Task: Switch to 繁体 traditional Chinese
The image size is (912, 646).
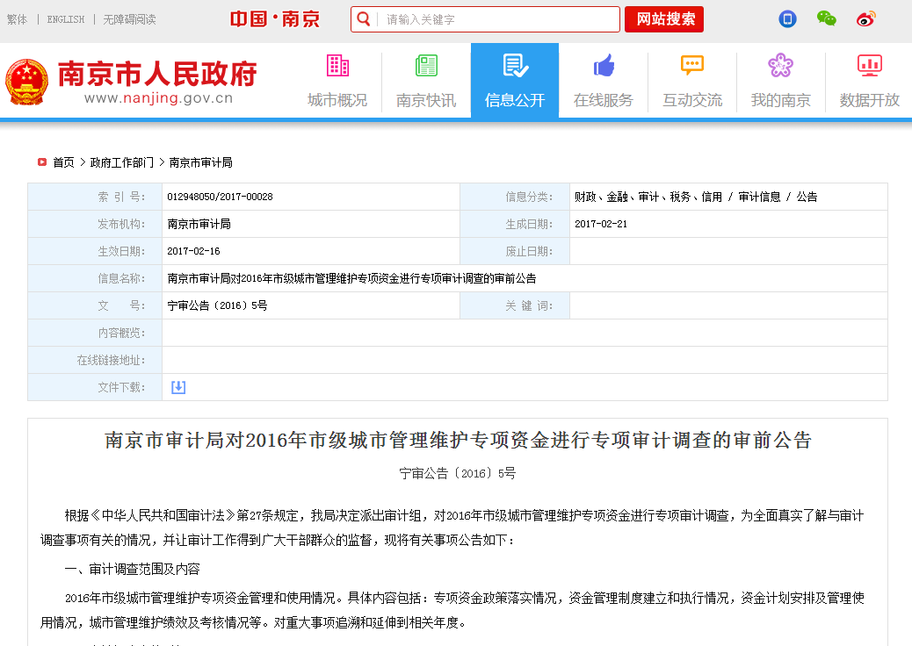Action: click(x=17, y=19)
